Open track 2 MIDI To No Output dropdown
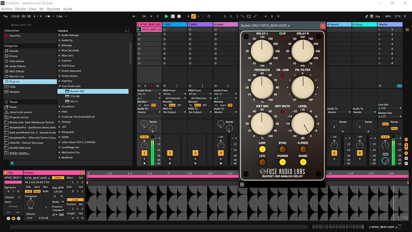This screenshot has width=412, height=232. [x=174, y=112]
